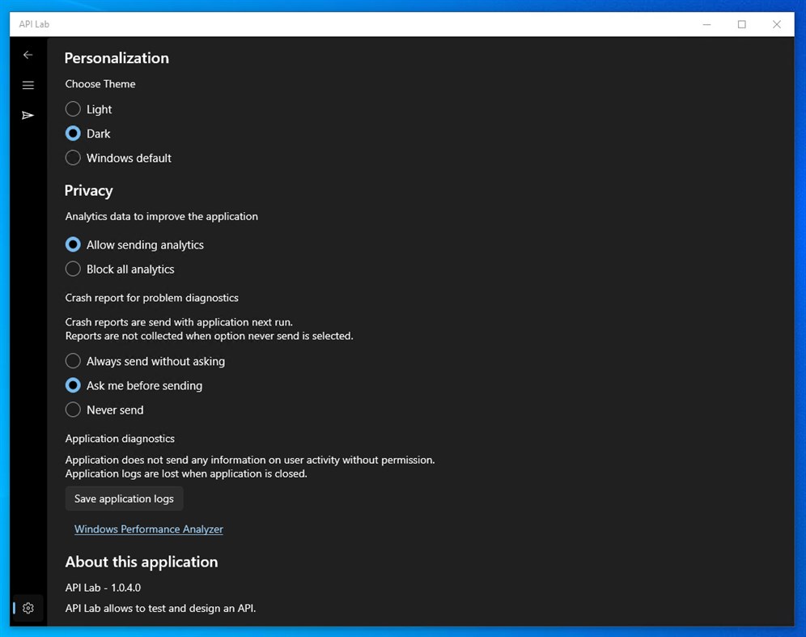The width and height of the screenshot is (806, 637).
Task: Choose Always send without asking
Action: pyautogui.click(x=72, y=361)
